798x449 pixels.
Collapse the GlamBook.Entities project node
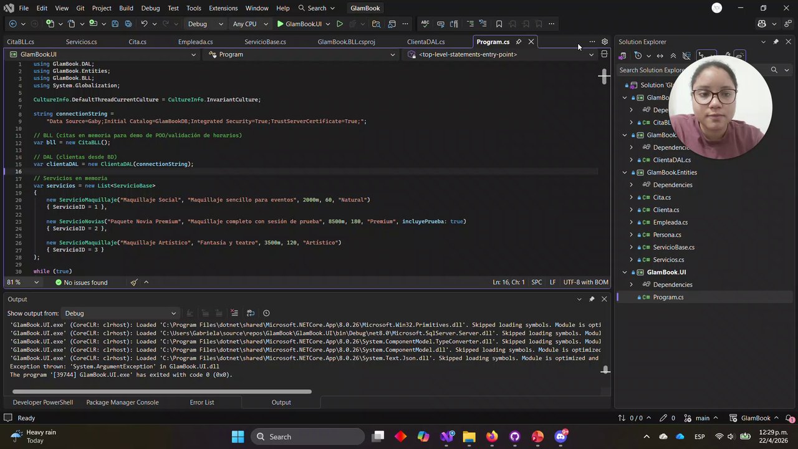625,173
